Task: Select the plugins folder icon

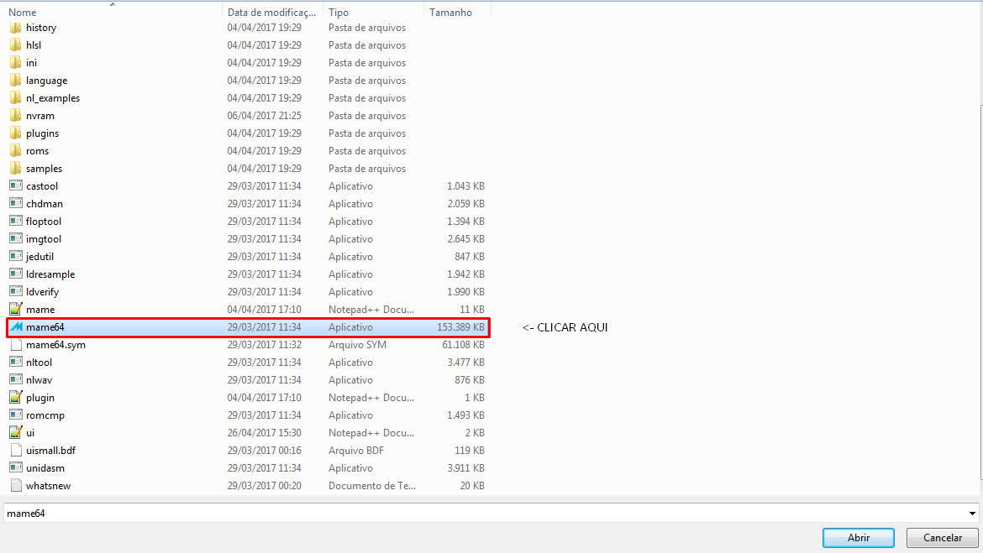Action: (x=16, y=133)
